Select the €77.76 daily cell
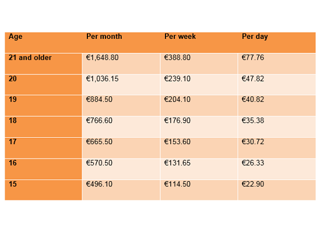Viewport: 320px width, 244px height. point(277,64)
